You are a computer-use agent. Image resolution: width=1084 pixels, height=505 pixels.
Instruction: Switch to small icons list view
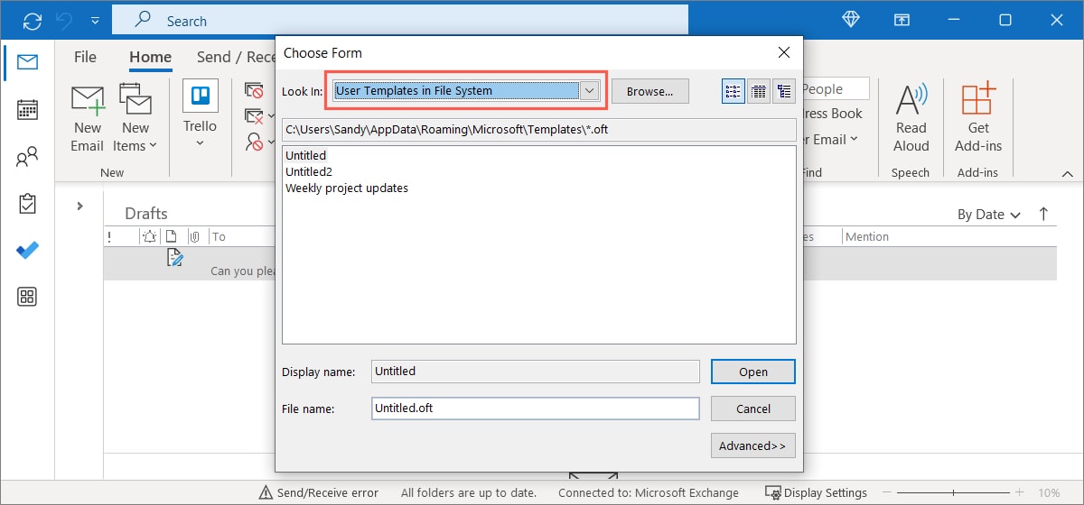click(x=734, y=91)
